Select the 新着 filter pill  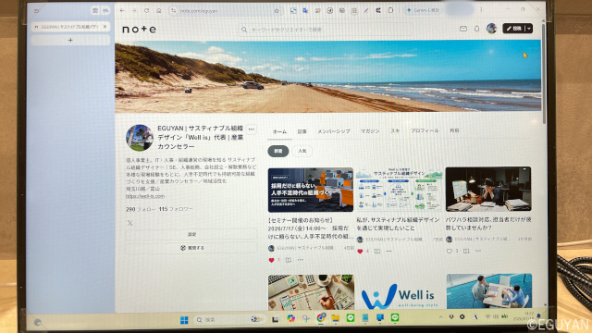tap(278, 151)
